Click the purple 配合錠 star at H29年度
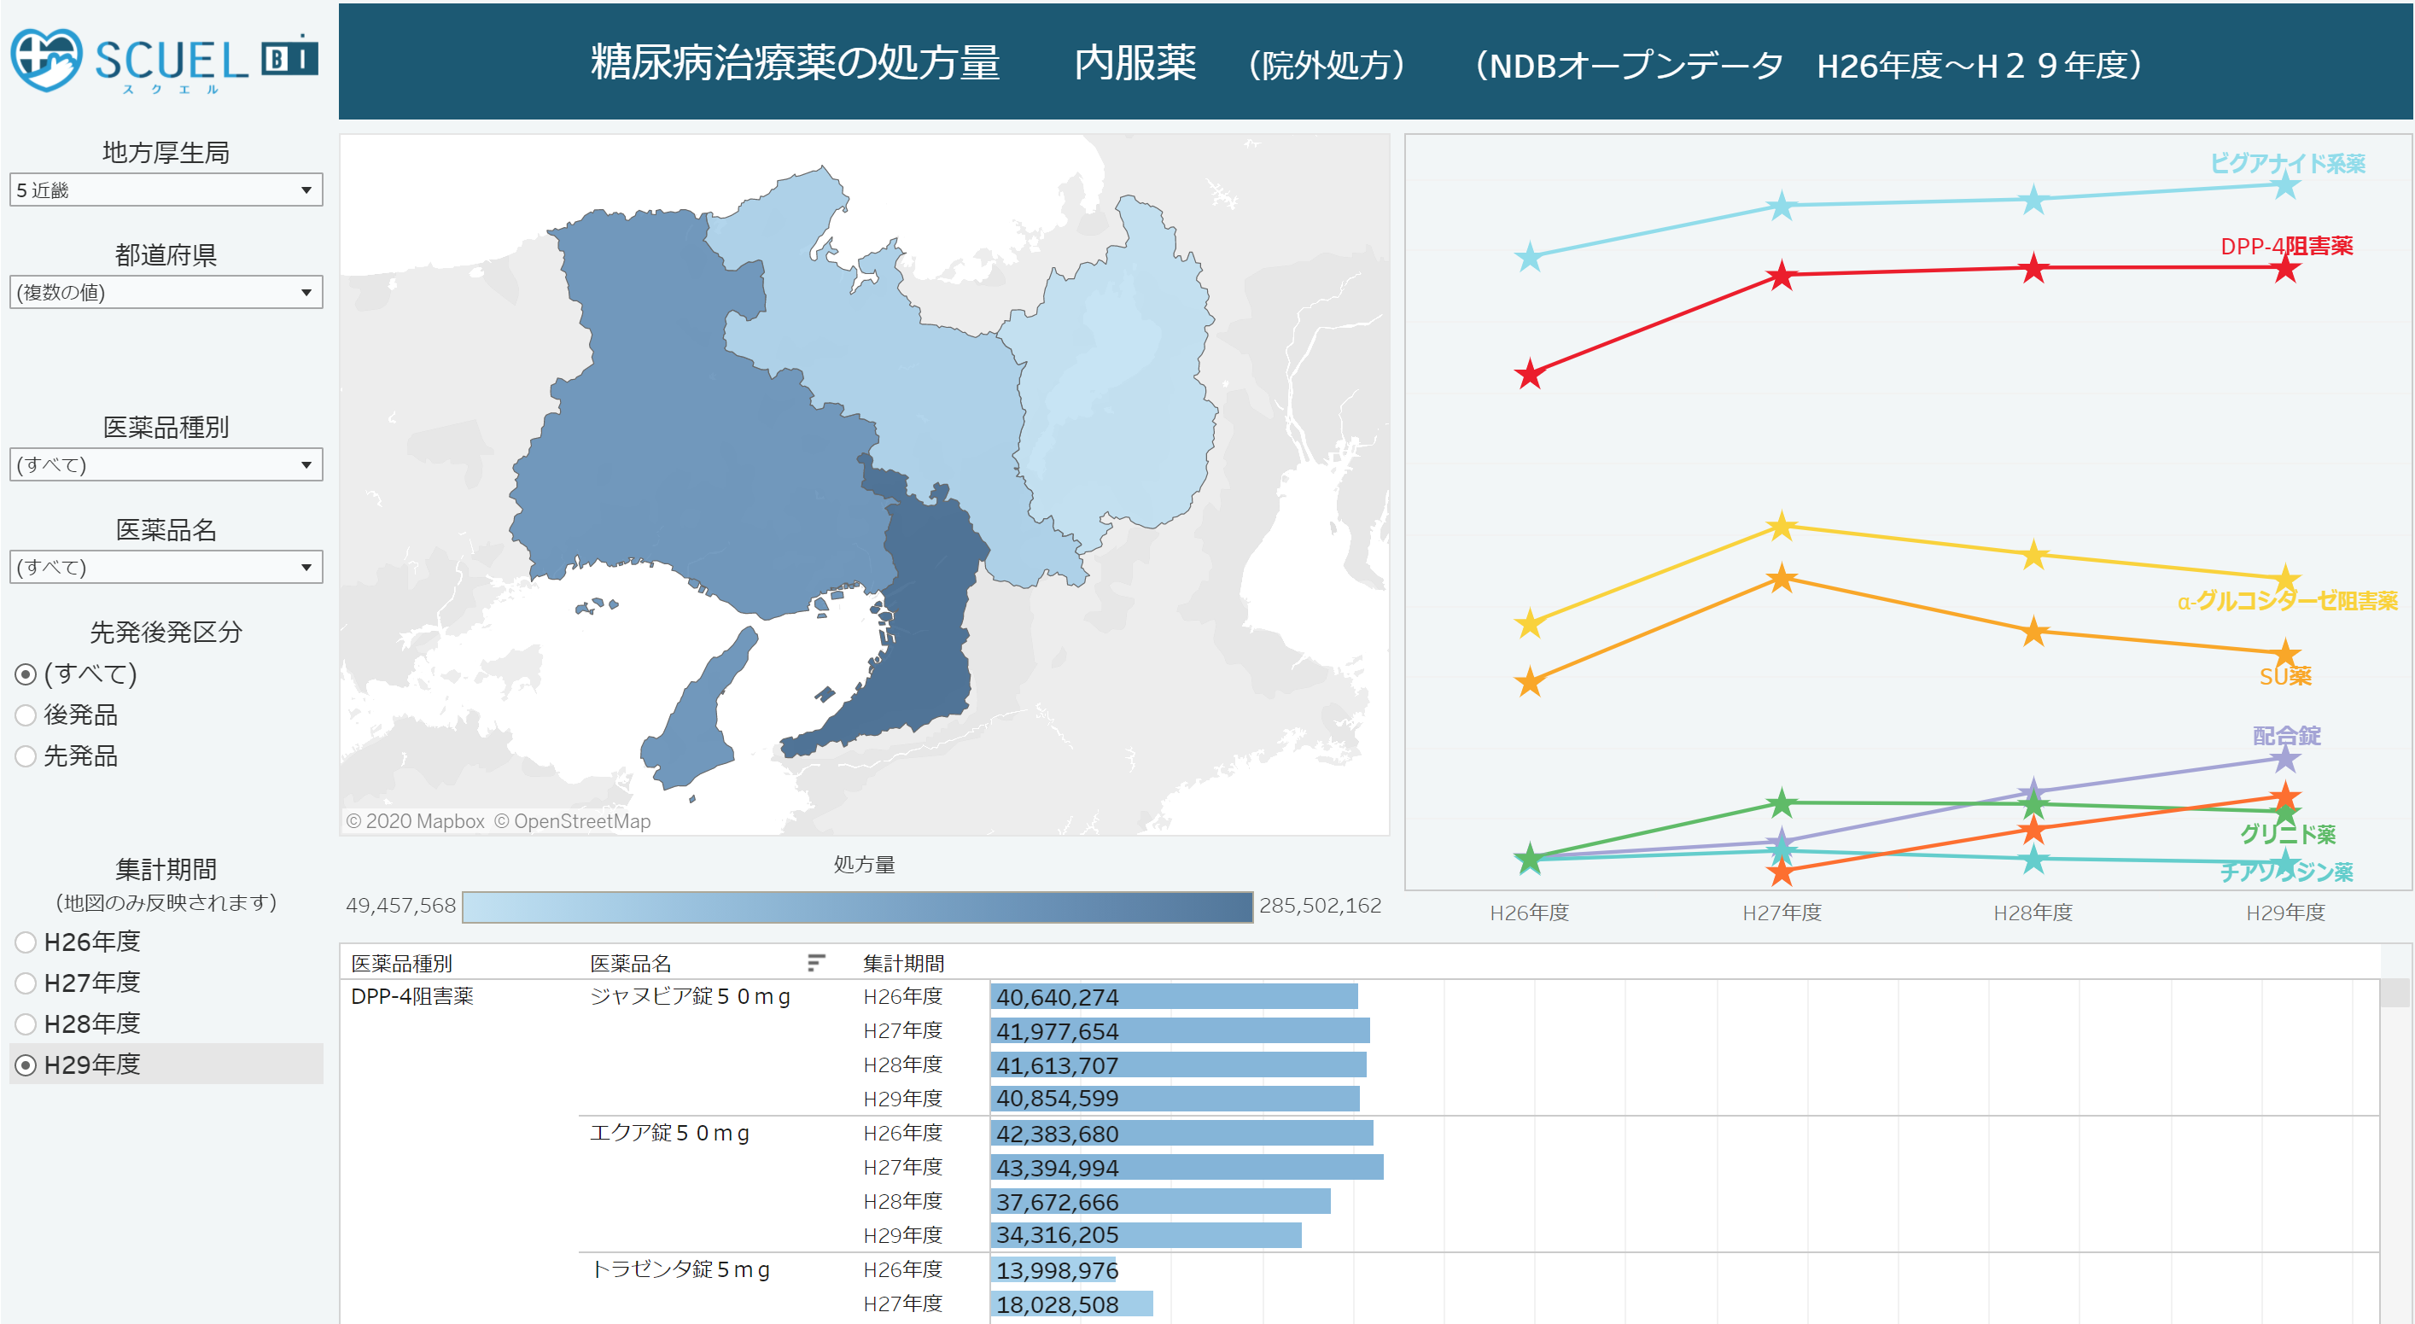The height and width of the screenshot is (1324, 2415). [2285, 759]
